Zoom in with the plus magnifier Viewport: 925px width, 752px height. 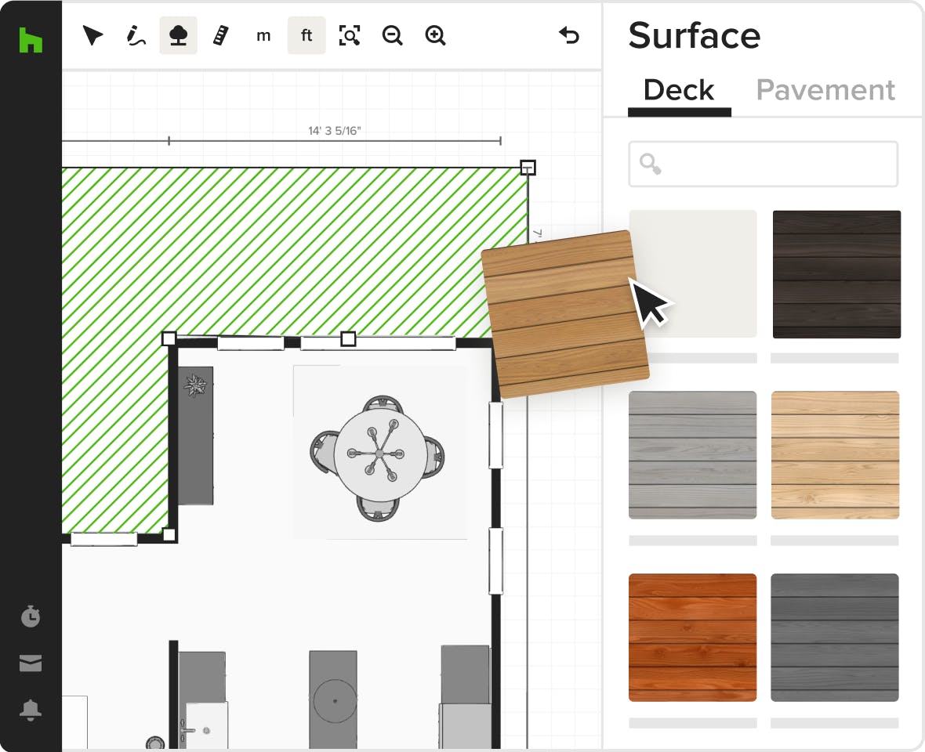pos(435,36)
